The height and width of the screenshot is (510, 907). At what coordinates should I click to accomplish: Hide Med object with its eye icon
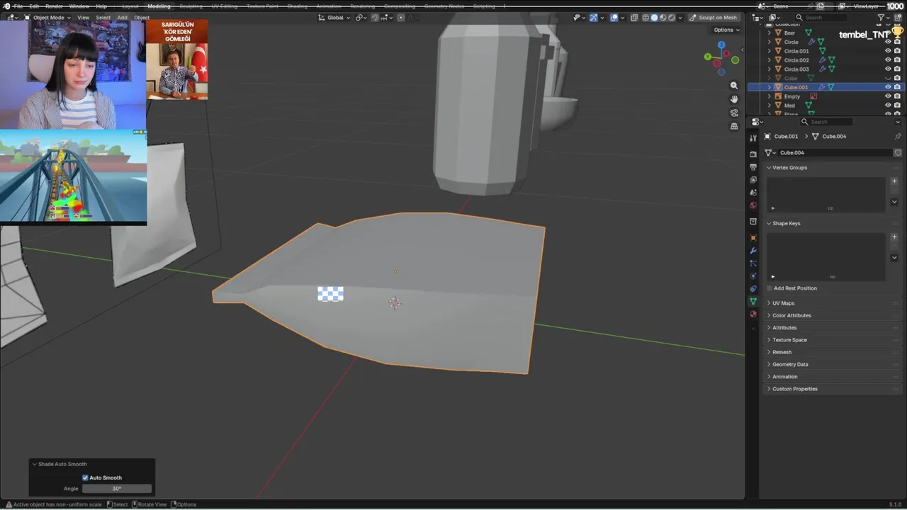(888, 106)
